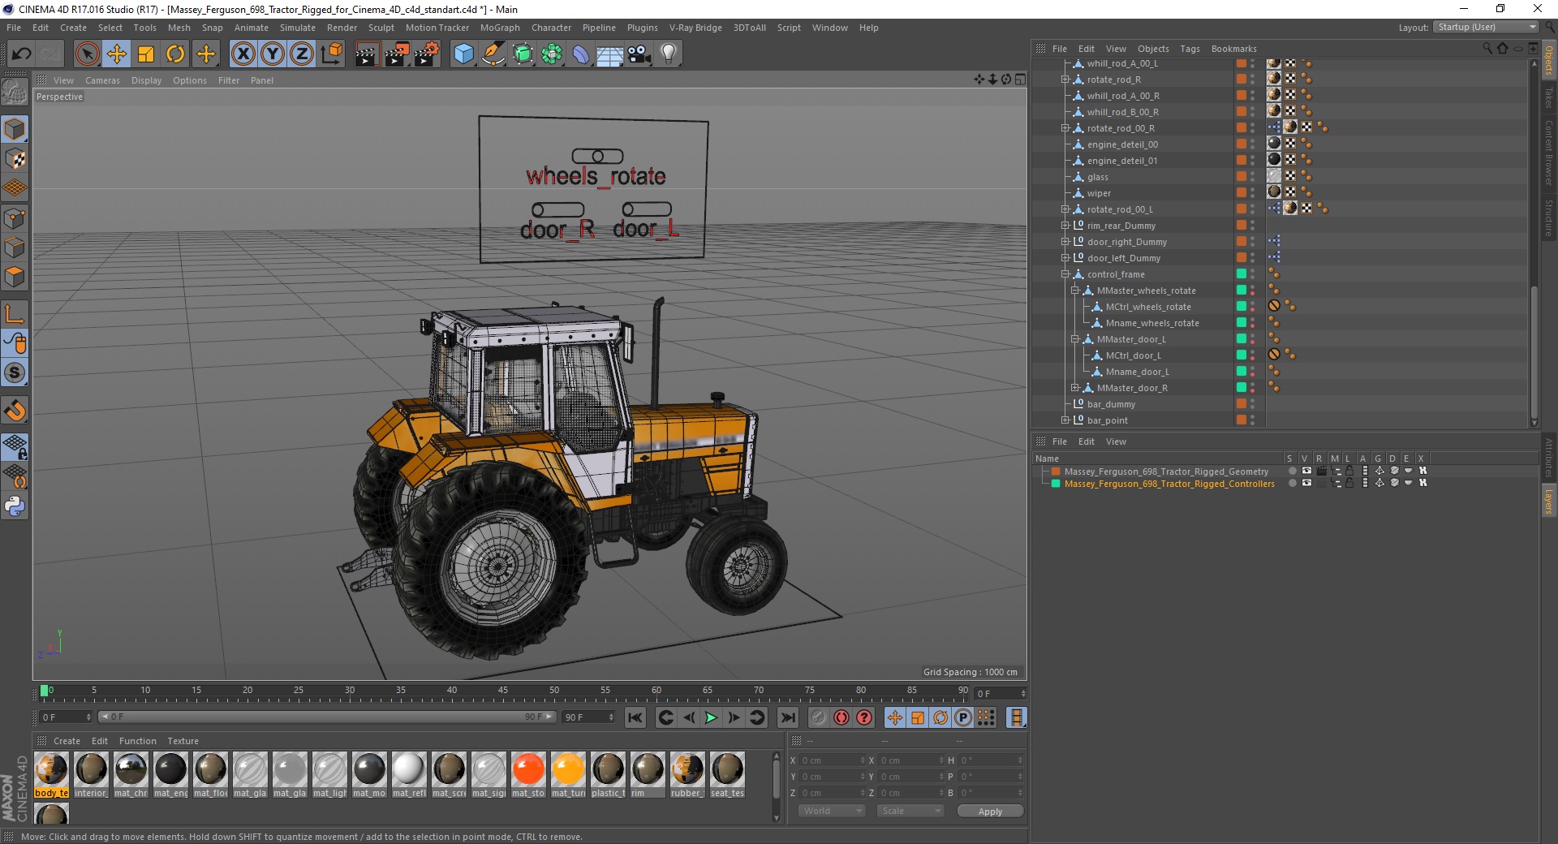Open Object Manager Tags menu
The image size is (1558, 844).
1190,49
